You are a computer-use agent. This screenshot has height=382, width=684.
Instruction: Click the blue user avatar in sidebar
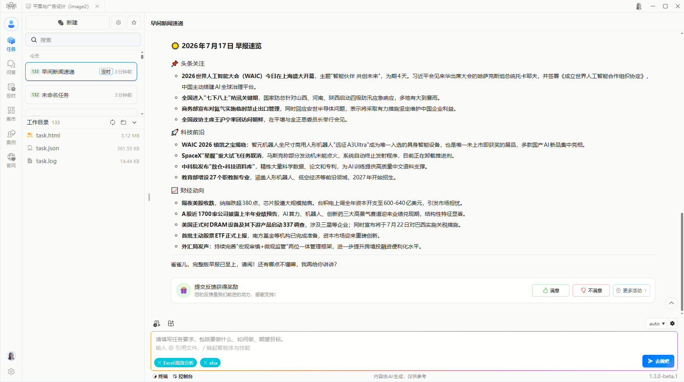tap(11, 24)
